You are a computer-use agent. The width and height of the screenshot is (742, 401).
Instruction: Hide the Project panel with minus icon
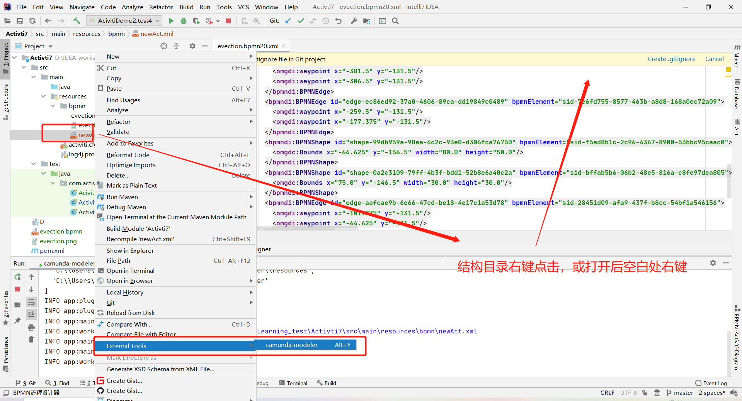click(x=205, y=46)
